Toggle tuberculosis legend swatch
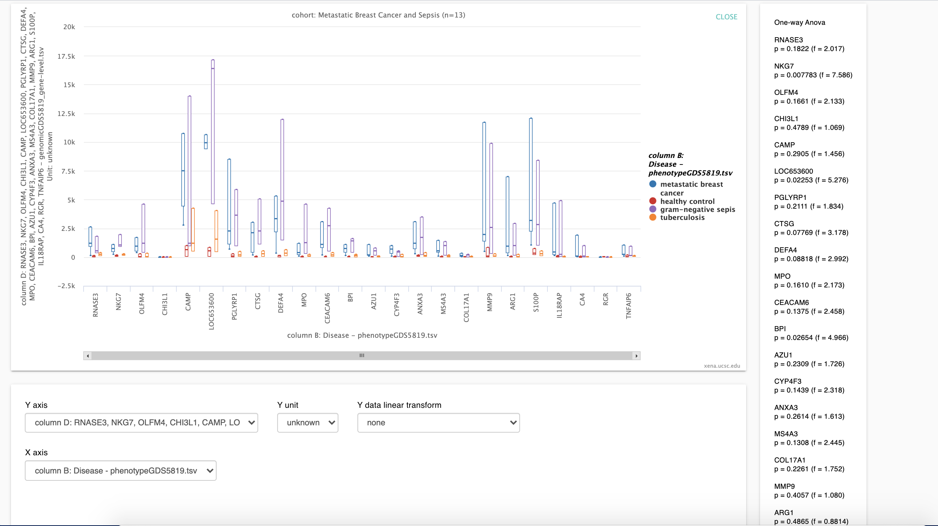The image size is (938, 526). tap(653, 217)
